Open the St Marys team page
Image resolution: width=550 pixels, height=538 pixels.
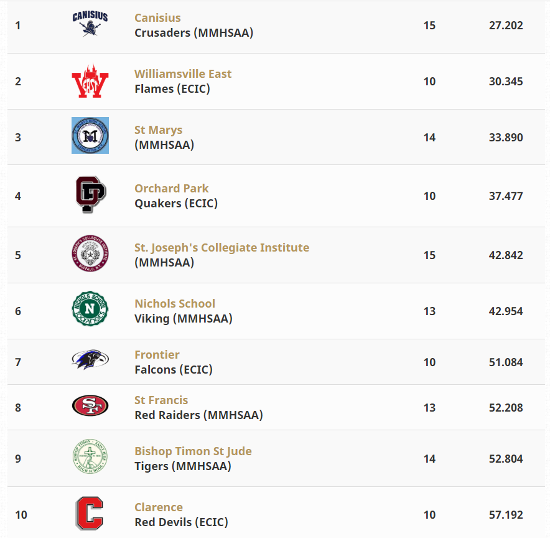coord(158,130)
